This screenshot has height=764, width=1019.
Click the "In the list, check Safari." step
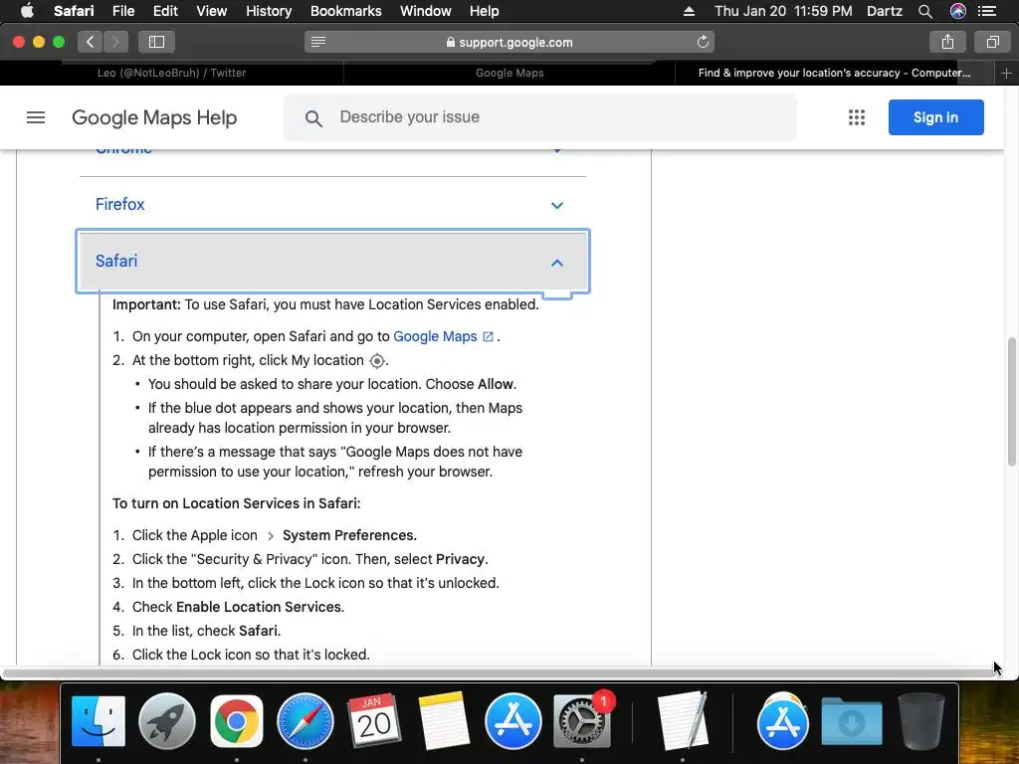206,631
